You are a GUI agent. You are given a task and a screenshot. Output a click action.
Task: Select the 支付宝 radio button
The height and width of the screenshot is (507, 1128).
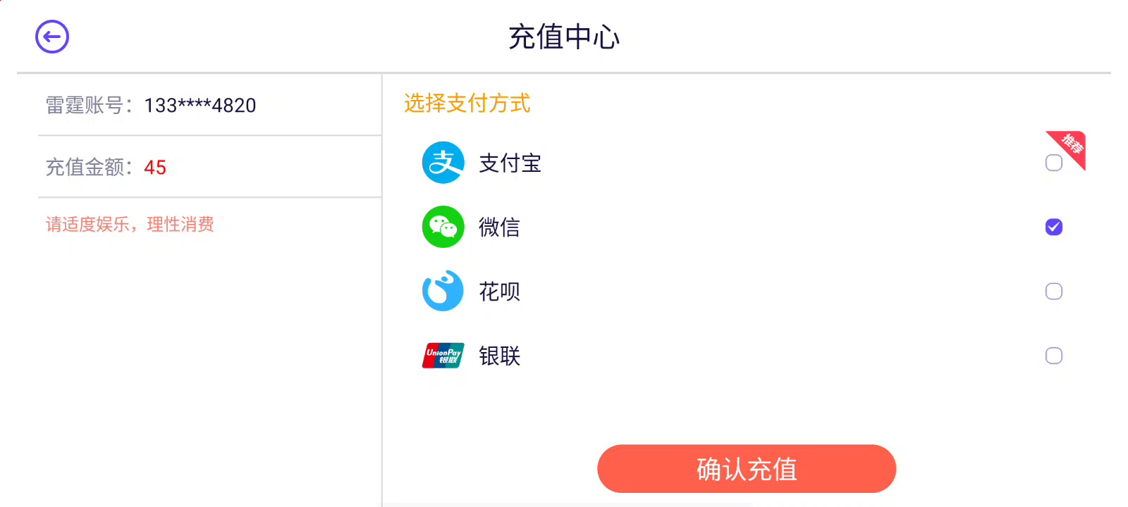(x=1054, y=163)
